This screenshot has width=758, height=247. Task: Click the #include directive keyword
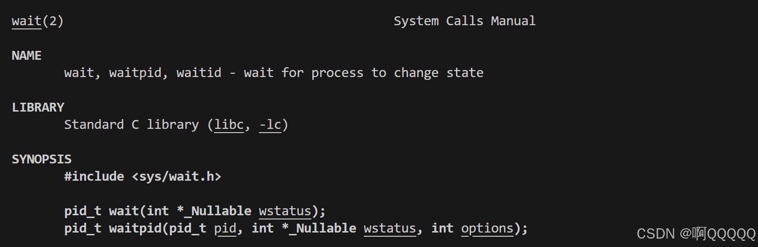click(94, 176)
